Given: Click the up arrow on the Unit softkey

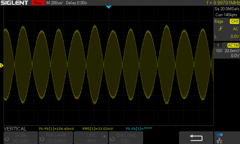Looking at the screenshot, I should (x=104, y=136).
